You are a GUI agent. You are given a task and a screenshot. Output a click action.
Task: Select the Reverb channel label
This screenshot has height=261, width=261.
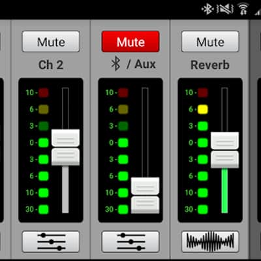(210, 65)
